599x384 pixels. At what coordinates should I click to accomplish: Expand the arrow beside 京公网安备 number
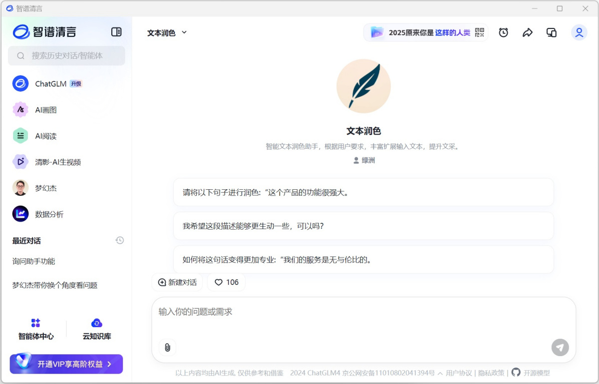pyautogui.click(x=440, y=373)
